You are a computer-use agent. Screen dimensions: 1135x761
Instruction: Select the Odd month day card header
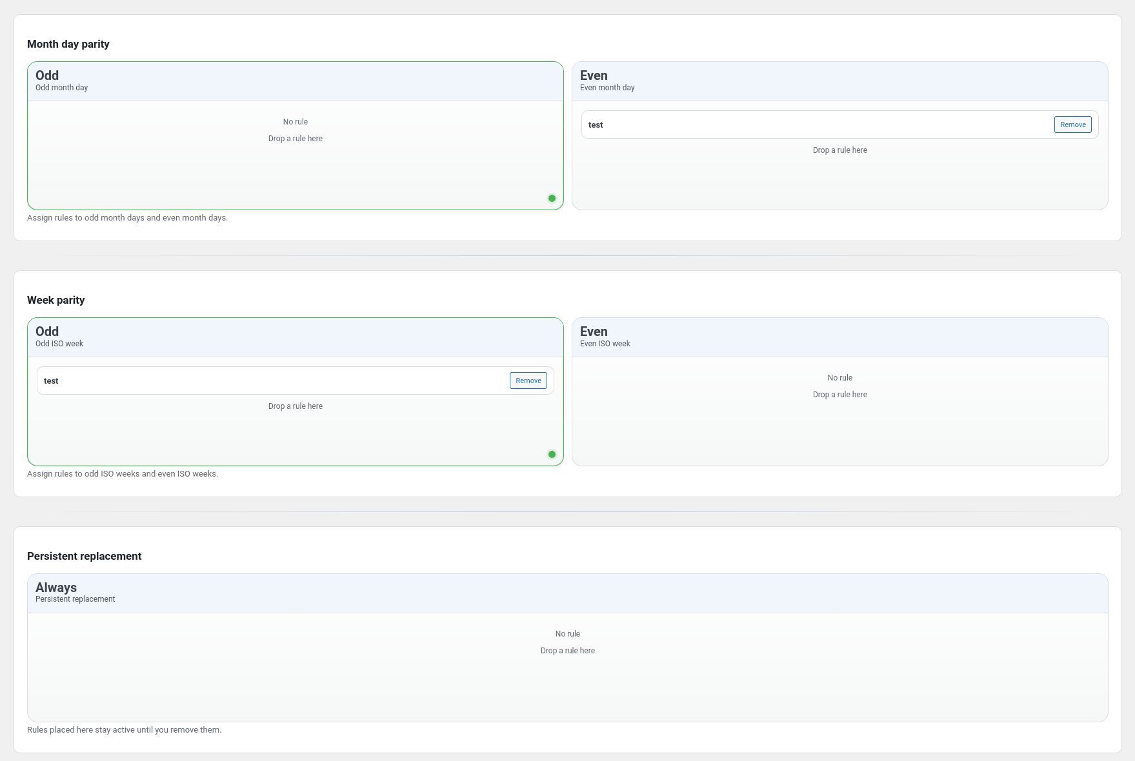(295, 81)
